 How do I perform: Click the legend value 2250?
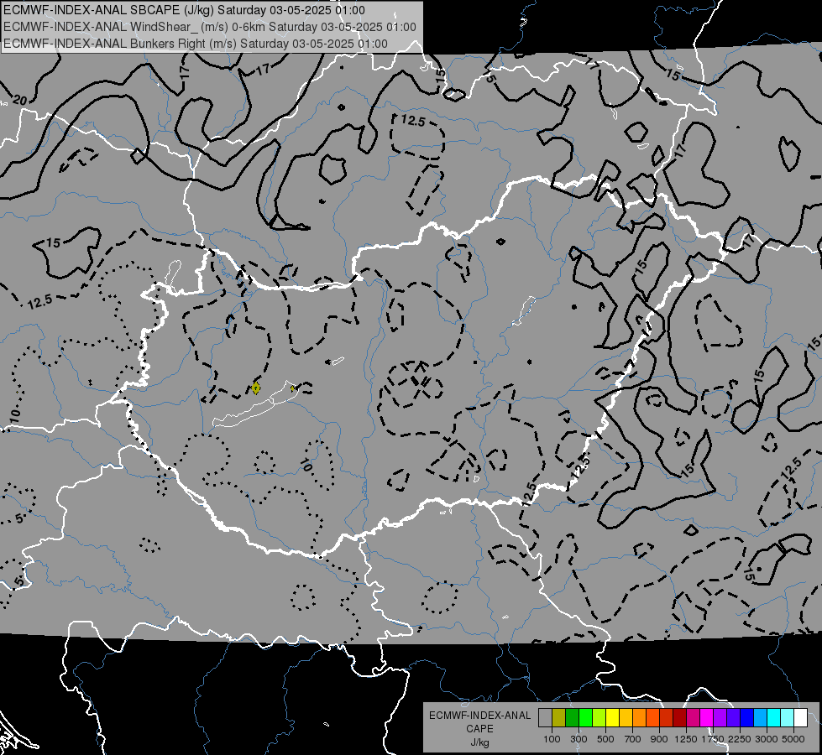click(740, 739)
